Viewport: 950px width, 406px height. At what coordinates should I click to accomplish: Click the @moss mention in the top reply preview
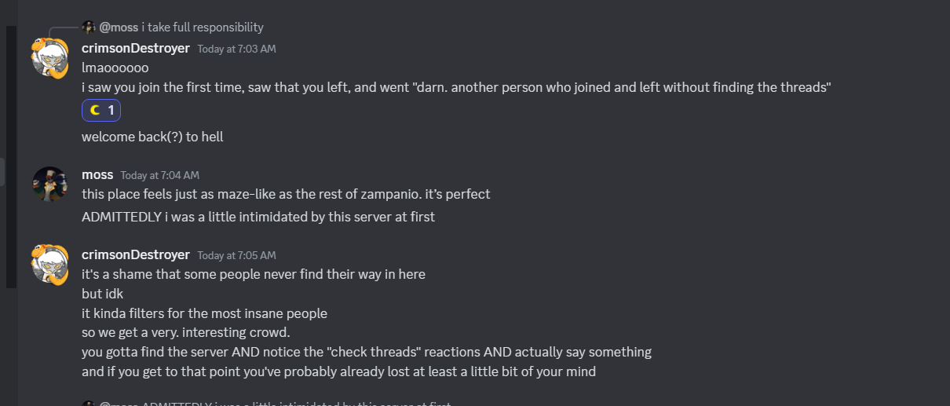(x=119, y=27)
